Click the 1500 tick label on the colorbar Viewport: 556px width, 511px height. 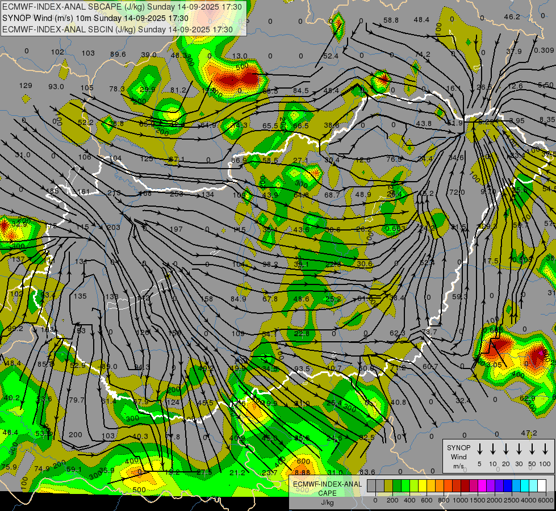[x=478, y=500]
